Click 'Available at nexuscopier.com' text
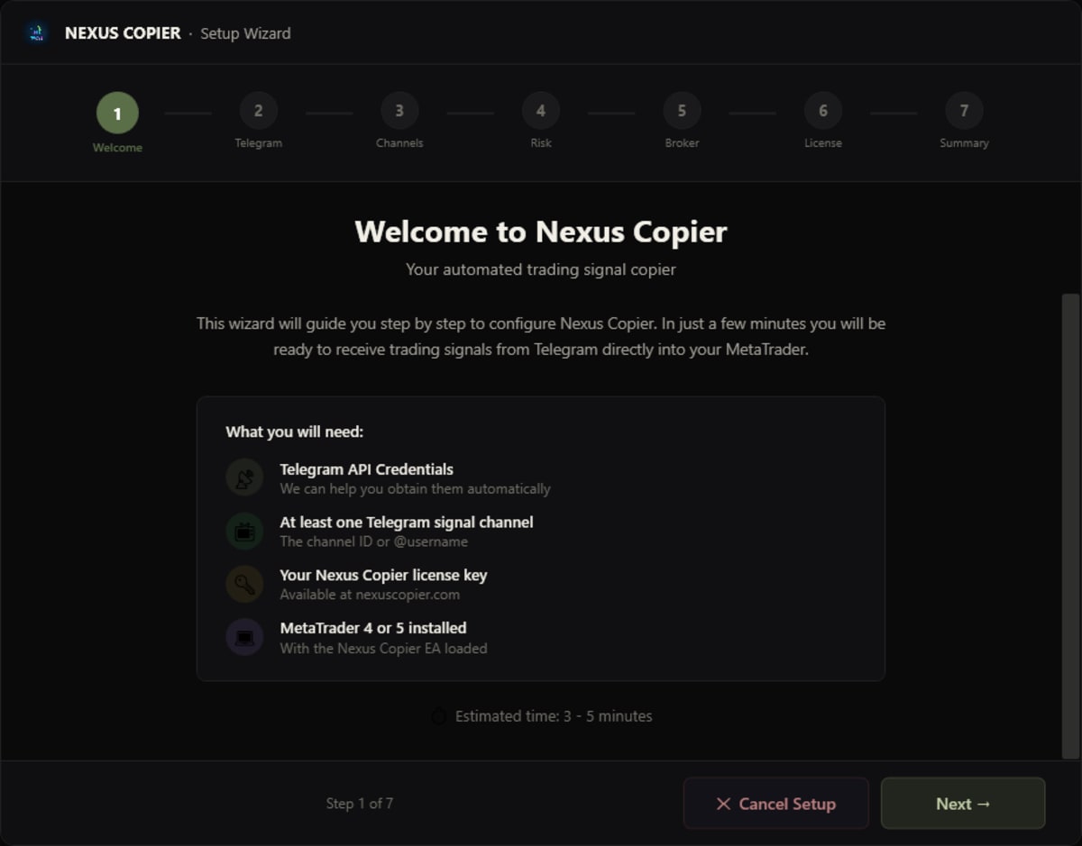The image size is (1082, 846). pyautogui.click(x=370, y=595)
